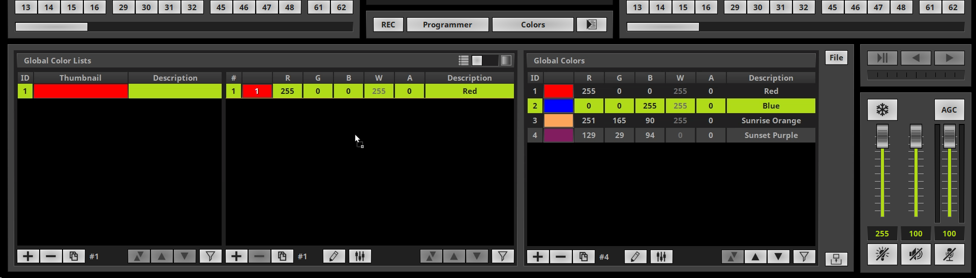Move selected global color down
The width and height of the screenshot is (976, 278).
pos(778,257)
